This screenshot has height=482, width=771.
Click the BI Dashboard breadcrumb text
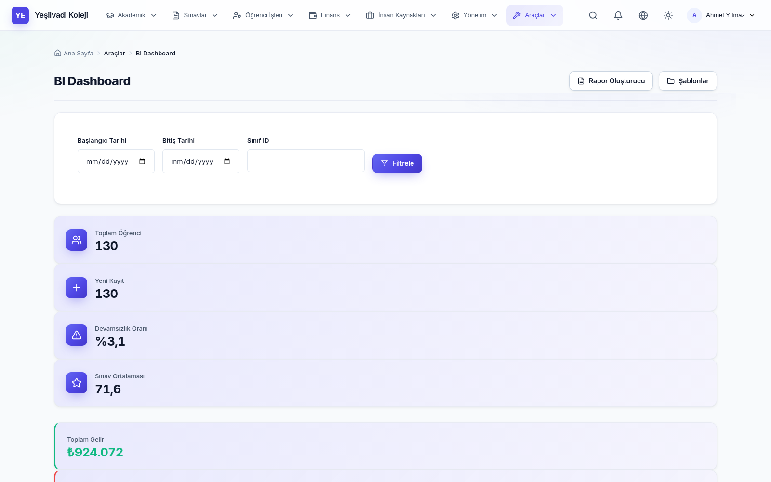point(156,53)
